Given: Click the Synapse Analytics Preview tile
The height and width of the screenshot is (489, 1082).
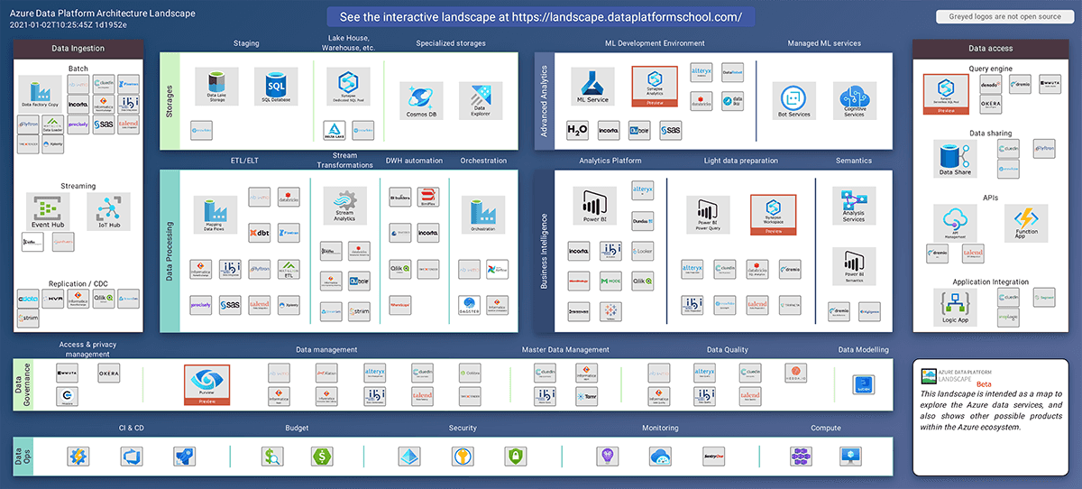Looking at the screenshot, I should 654,87.
